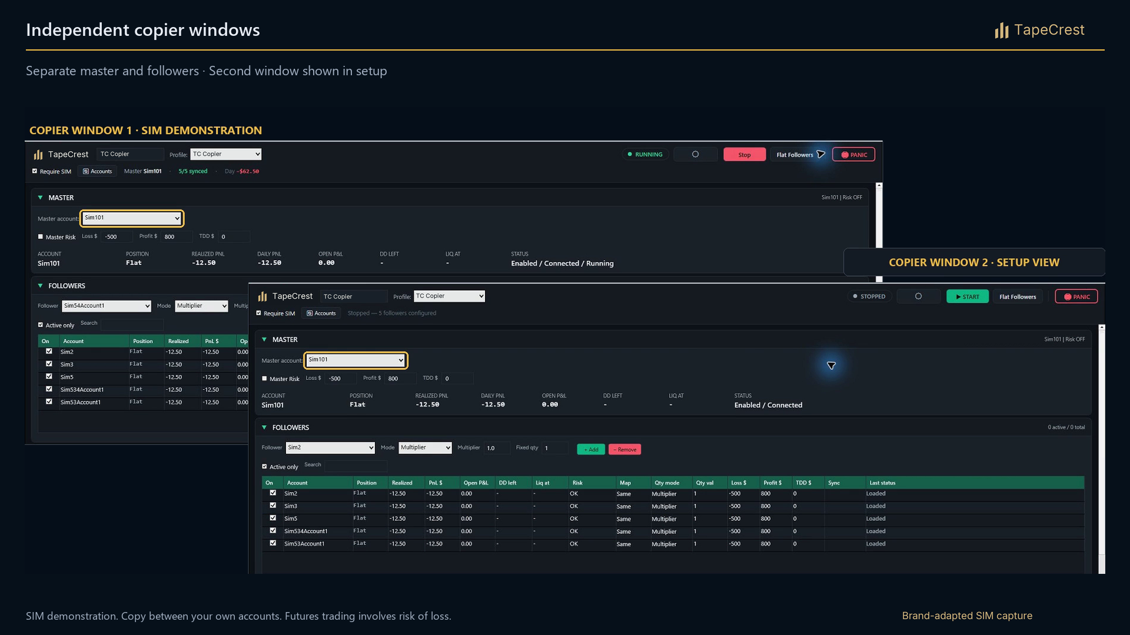Click the STOPPED status badge
The height and width of the screenshot is (635, 1130).
click(869, 296)
